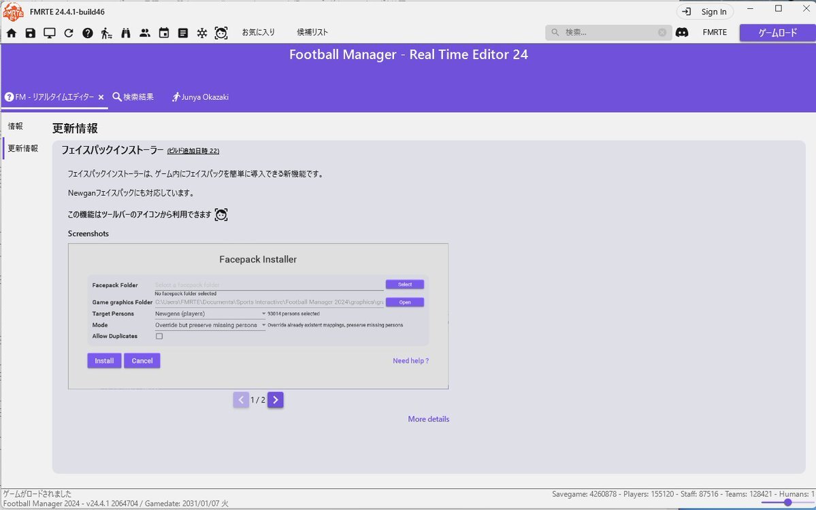Image resolution: width=816 pixels, height=510 pixels.
Task: Open the Junya Okazaki tab
Action: 200,97
